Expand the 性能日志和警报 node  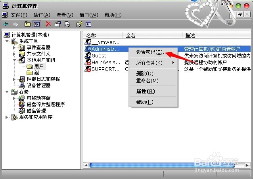(14, 79)
